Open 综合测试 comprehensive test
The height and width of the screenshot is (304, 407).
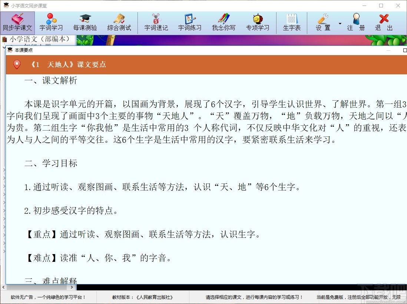[x=119, y=22]
